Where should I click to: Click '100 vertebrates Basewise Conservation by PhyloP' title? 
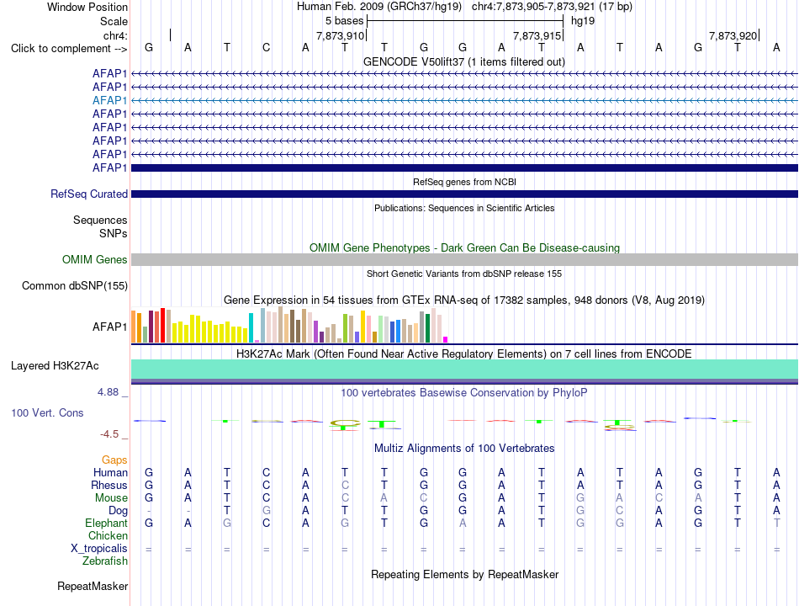464,393
